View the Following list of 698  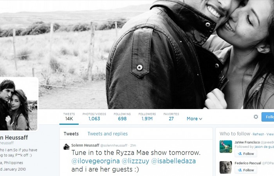pyautogui.click(x=122, y=117)
